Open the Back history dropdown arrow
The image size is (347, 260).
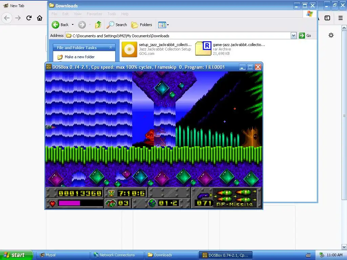[x=73, y=25]
